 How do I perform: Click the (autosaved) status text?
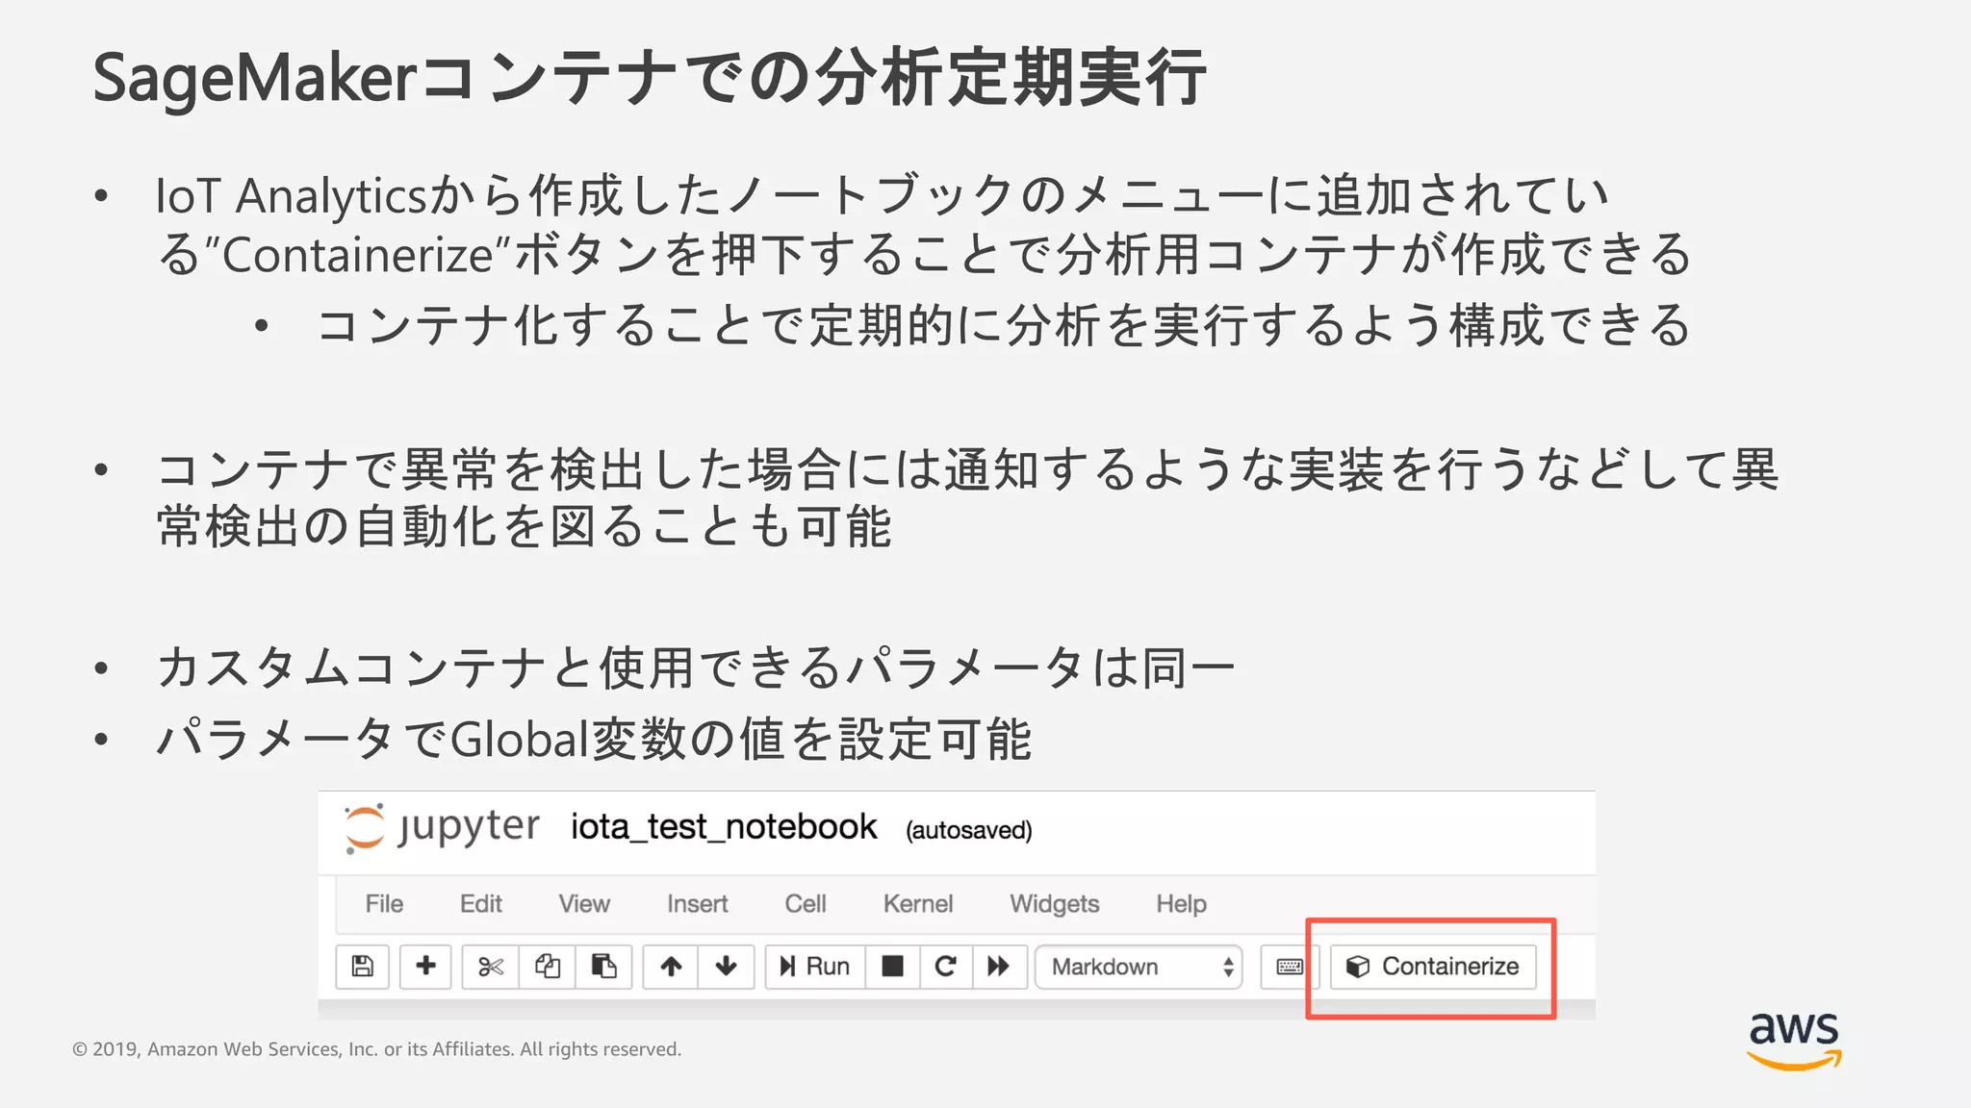968,830
